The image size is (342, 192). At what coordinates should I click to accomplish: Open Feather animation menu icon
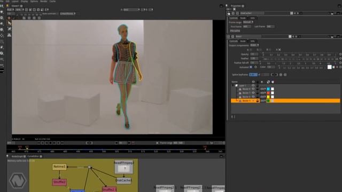(340, 59)
